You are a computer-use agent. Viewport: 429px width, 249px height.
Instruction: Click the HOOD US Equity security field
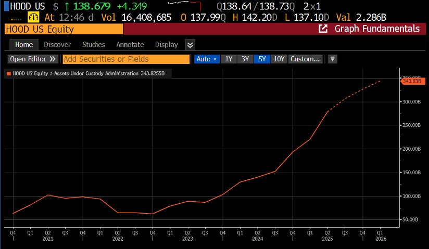pos(64,29)
